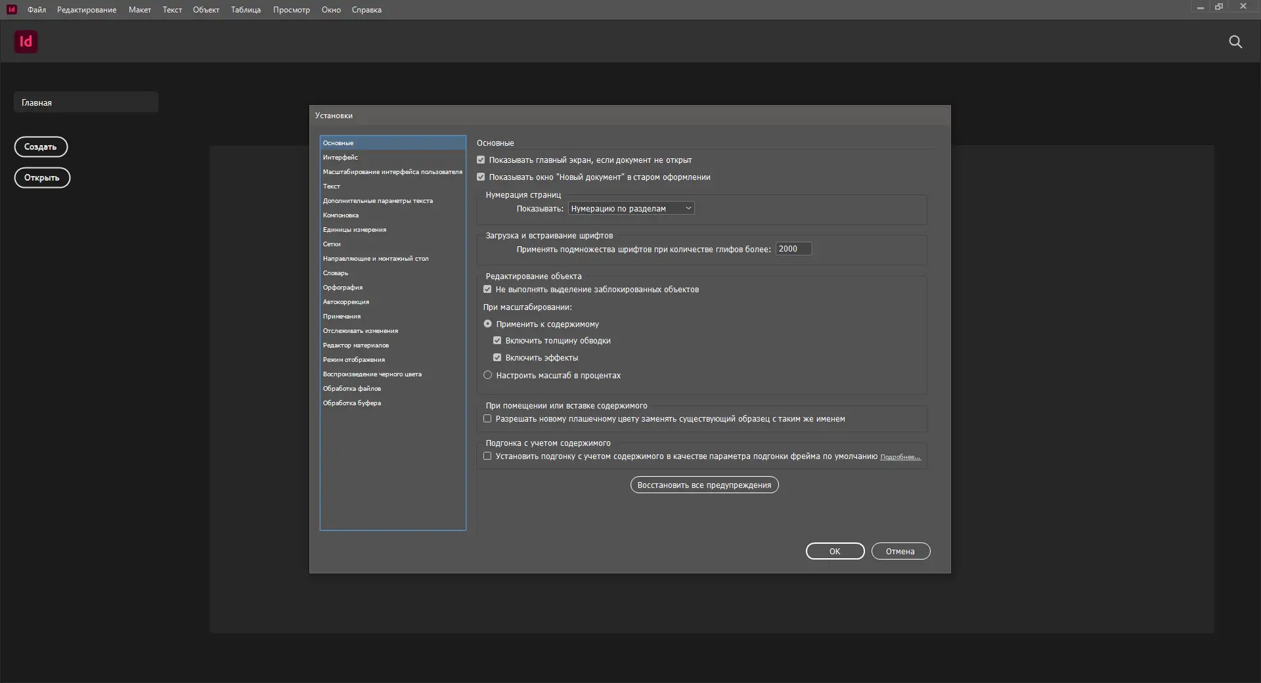The image size is (1261, 683).
Task: Click the "Восстановить все предупреждения" button
Action: (x=704, y=485)
